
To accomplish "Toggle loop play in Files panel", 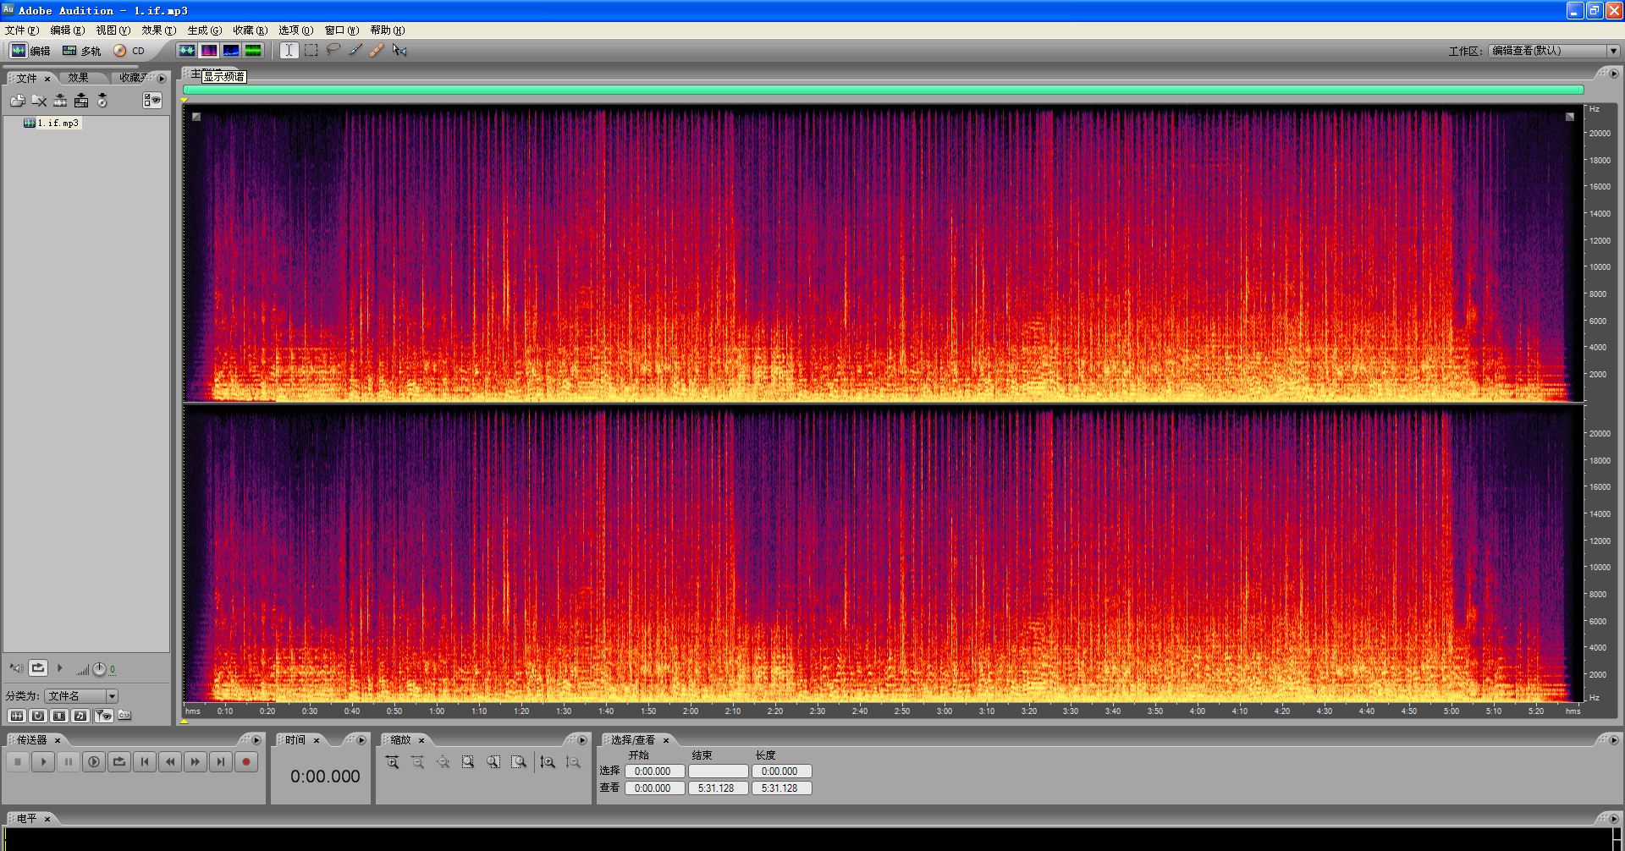I will [38, 668].
